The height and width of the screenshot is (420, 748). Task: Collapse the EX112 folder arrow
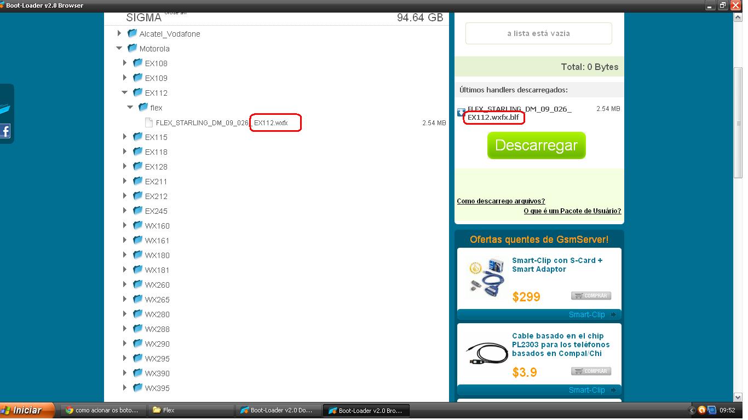point(125,92)
